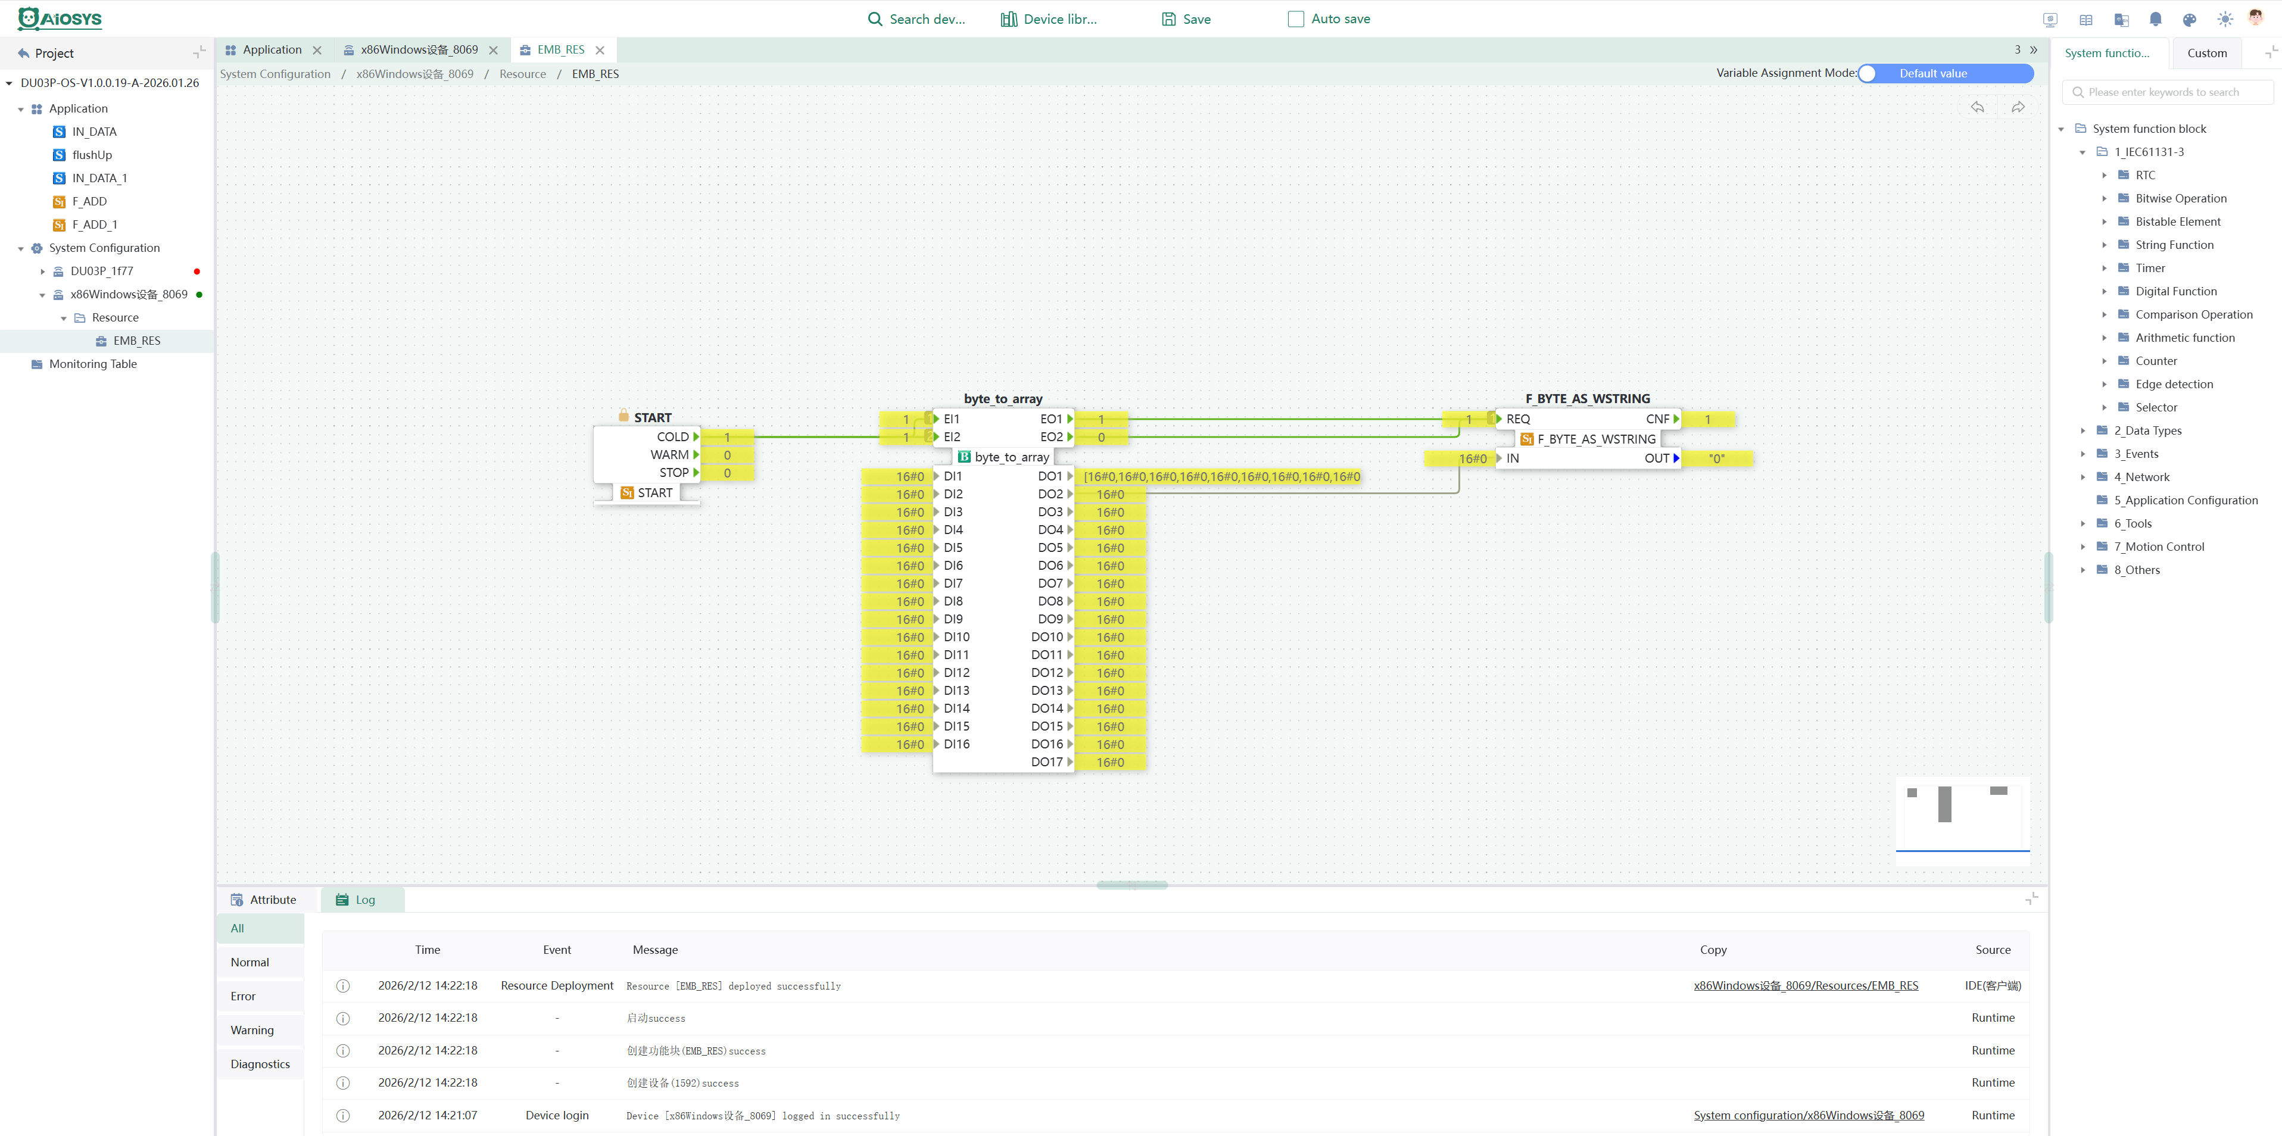Screen dimensions: 2282x1136
Task: Open Device library icon in top bar
Action: 1008,20
